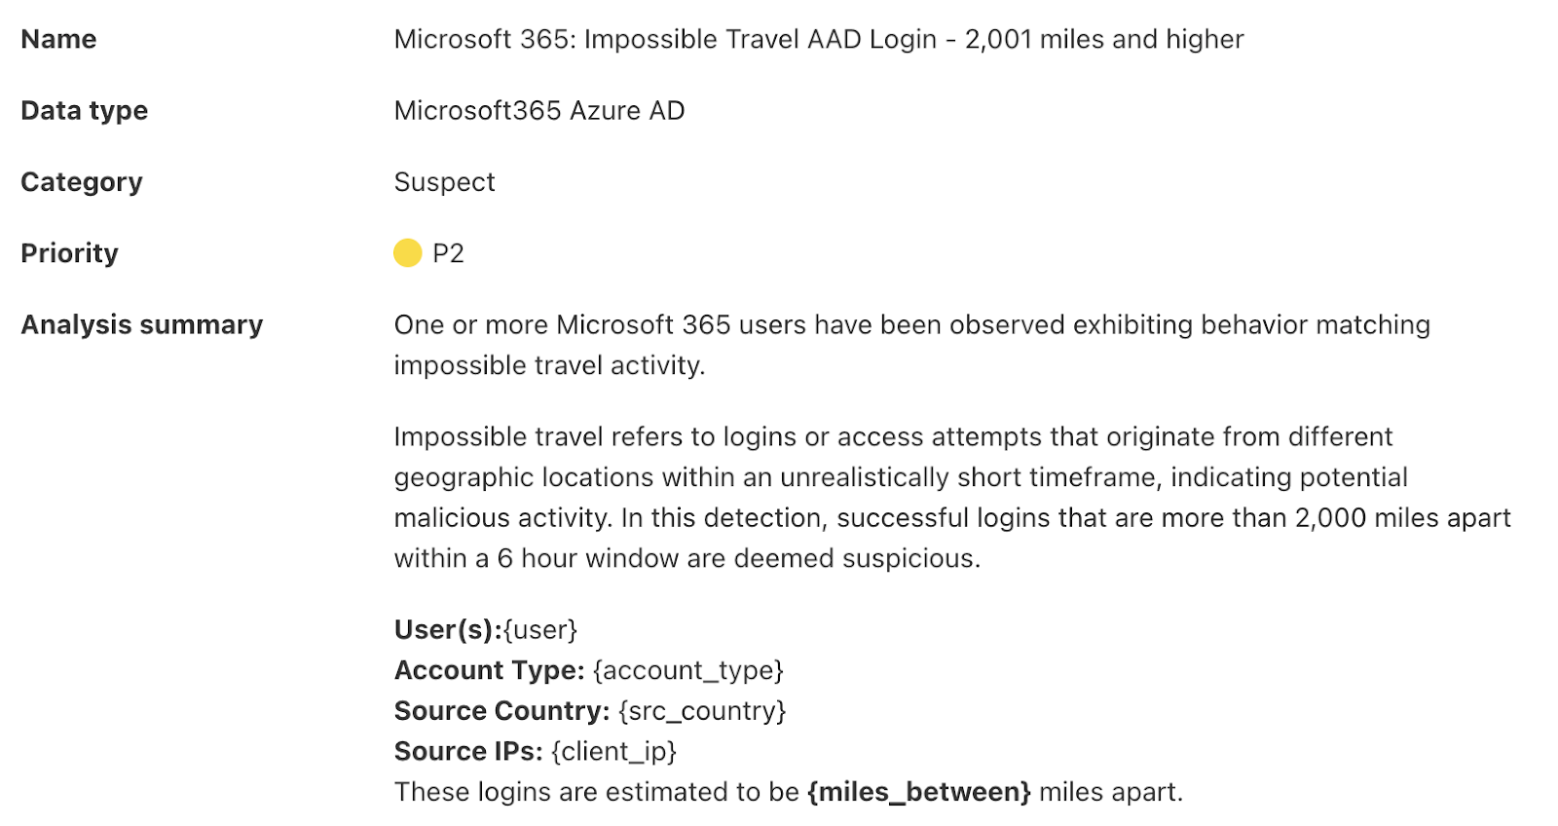Click the {user} placeholder variable

(x=540, y=629)
